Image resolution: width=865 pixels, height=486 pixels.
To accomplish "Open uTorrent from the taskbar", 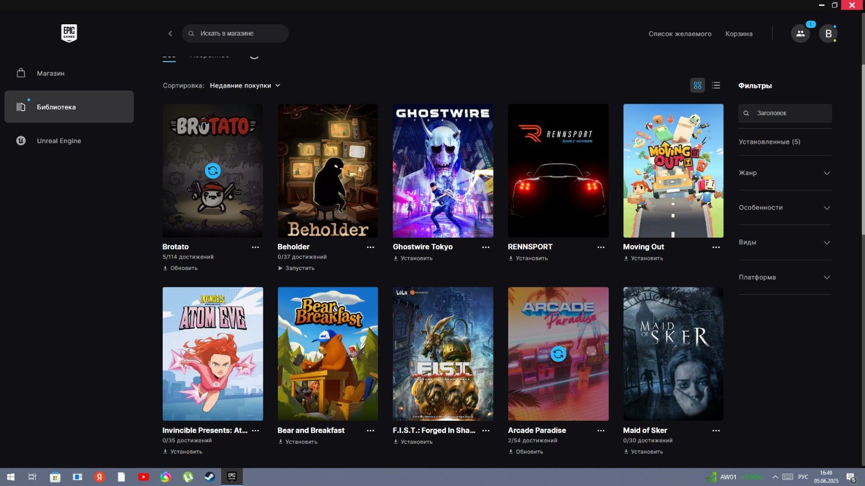I will point(187,477).
